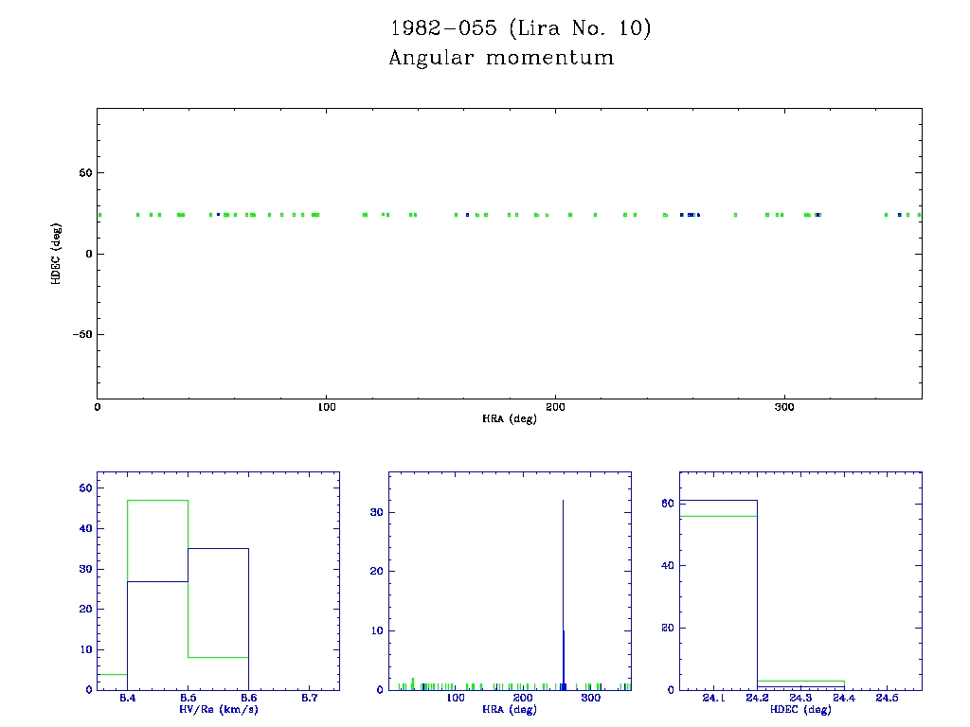Click the tall blue spike in HRA histogram
This screenshot has width=970, height=727.
(x=564, y=587)
